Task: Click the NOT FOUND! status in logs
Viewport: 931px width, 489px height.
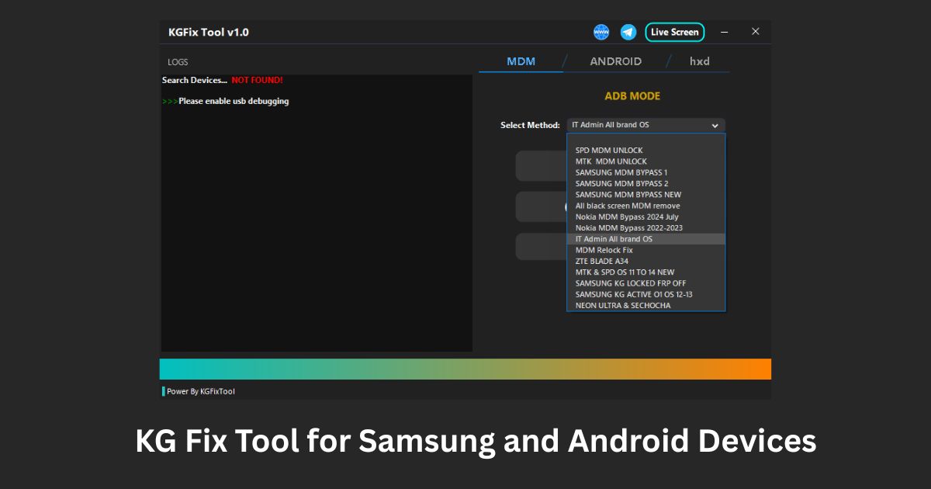Action: tap(257, 80)
